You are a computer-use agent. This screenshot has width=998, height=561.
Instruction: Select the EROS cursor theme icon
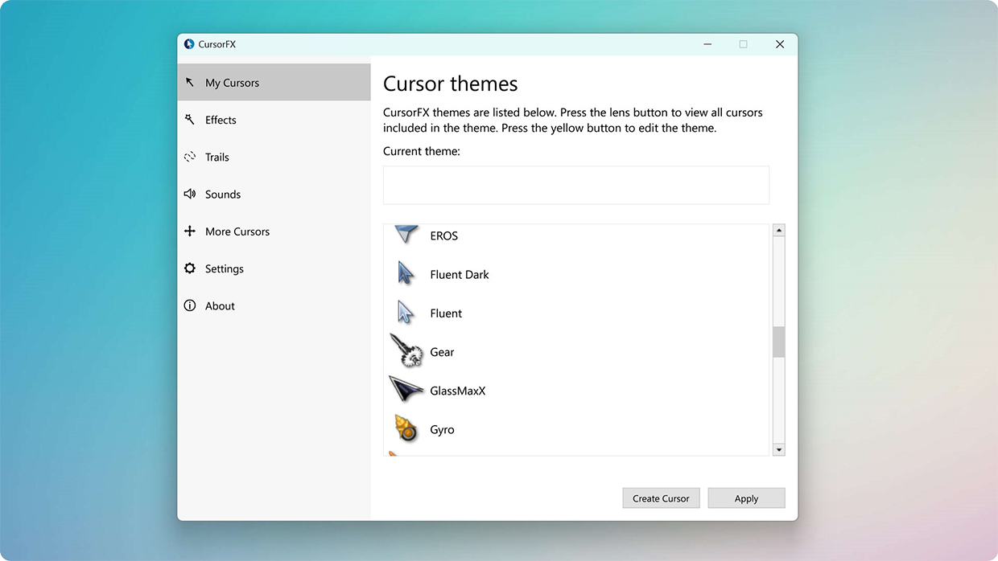[406, 234]
